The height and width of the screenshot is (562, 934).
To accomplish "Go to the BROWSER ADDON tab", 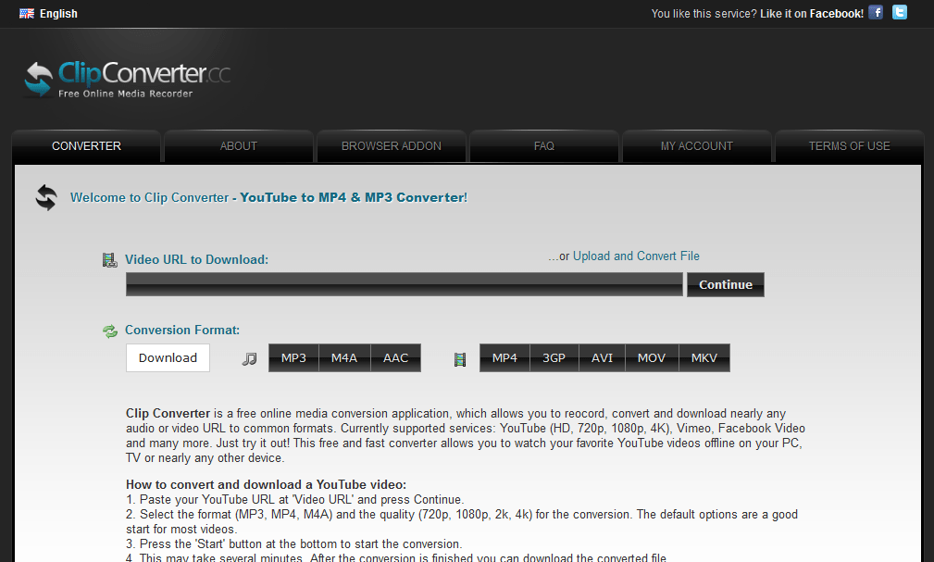I will (392, 146).
